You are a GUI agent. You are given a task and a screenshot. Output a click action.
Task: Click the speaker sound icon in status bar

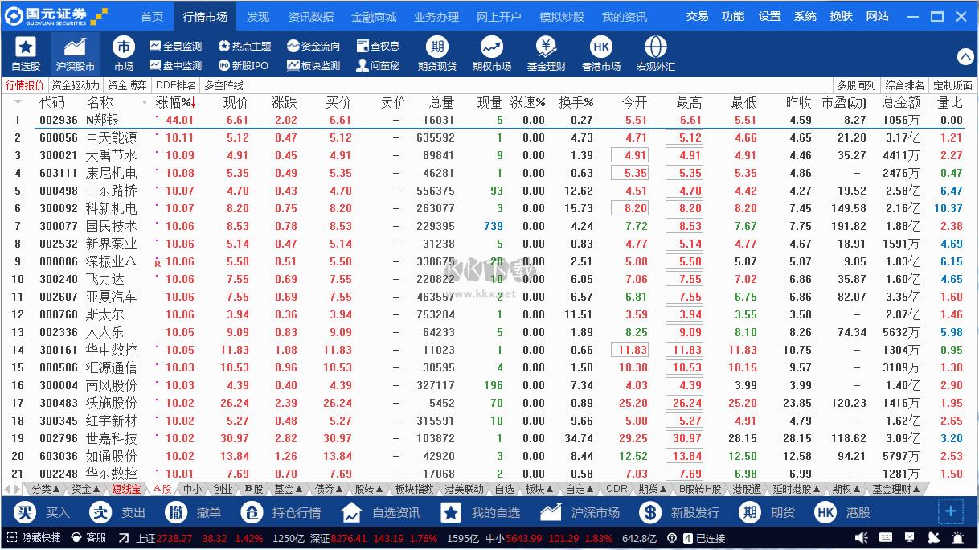(862, 537)
